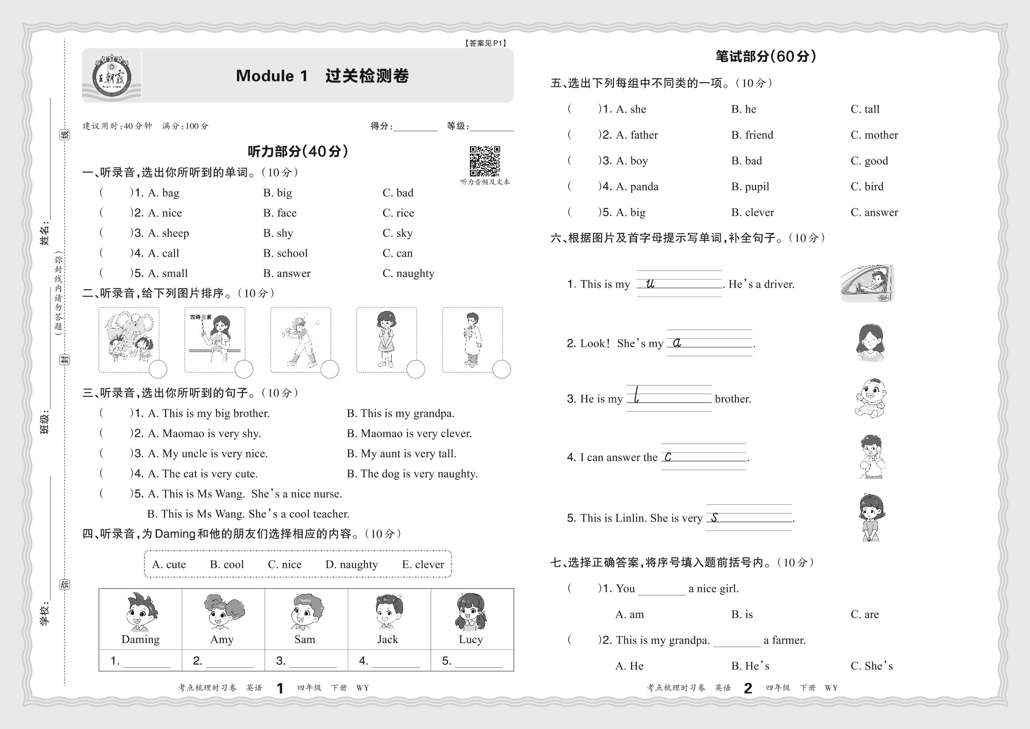Click the order circle under teacher picture
The width and height of the screenshot is (1030, 729).
click(x=244, y=370)
